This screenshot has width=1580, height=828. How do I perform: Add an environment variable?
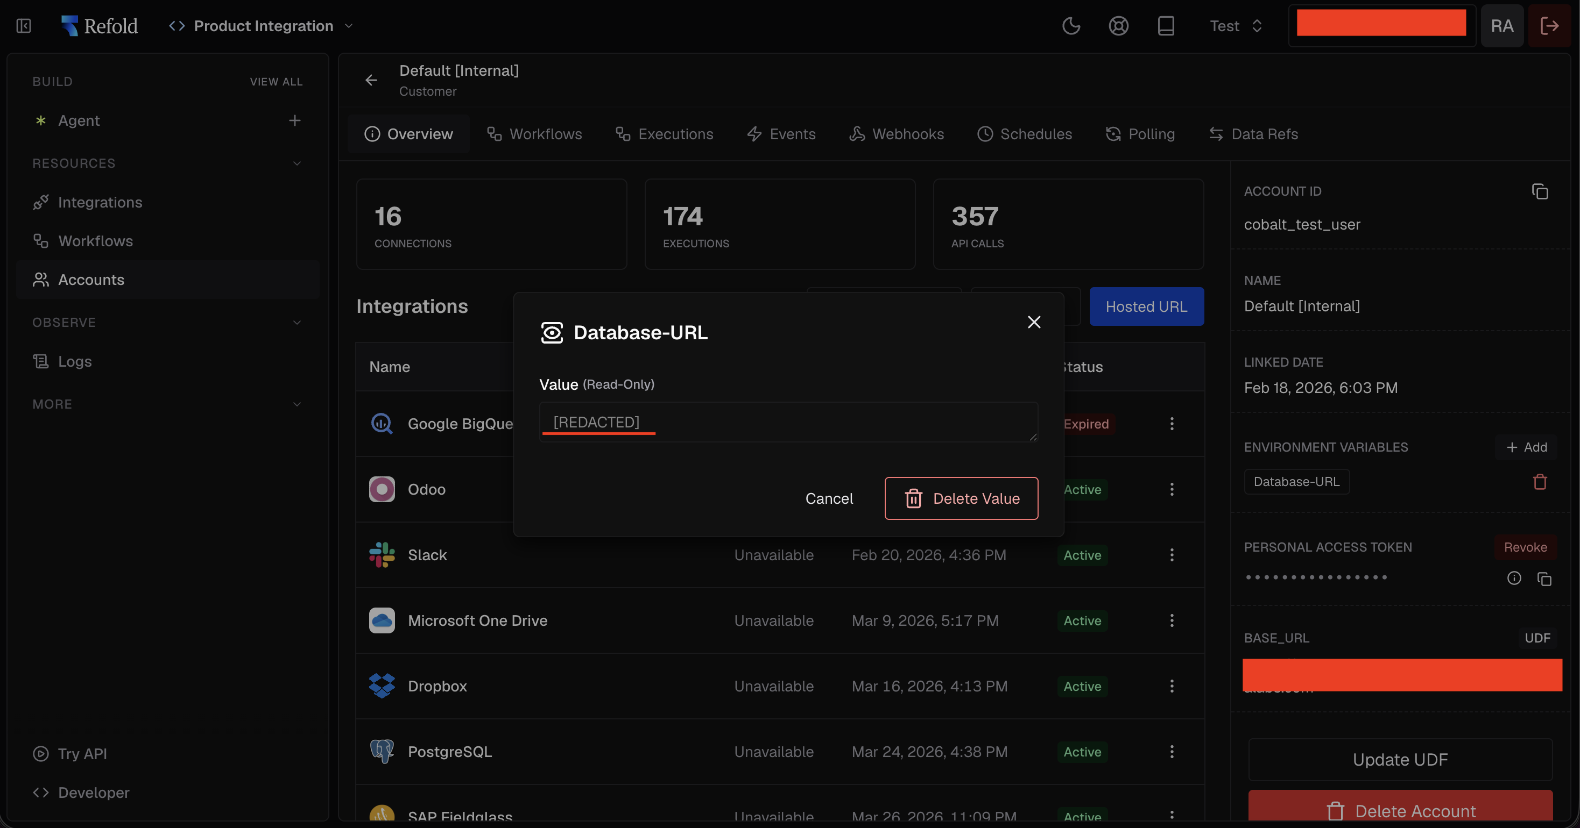(x=1527, y=447)
